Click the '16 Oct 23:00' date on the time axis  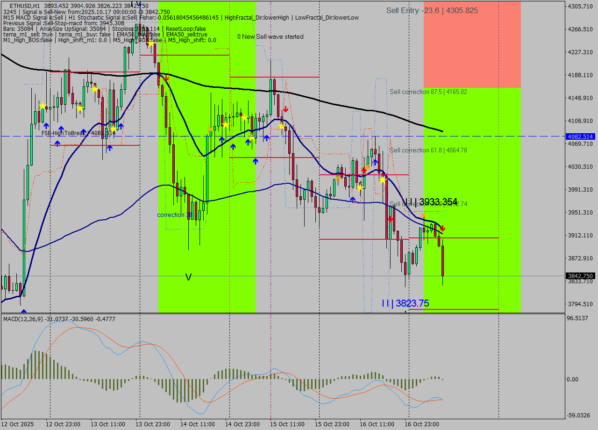click(x=421, y=424)
